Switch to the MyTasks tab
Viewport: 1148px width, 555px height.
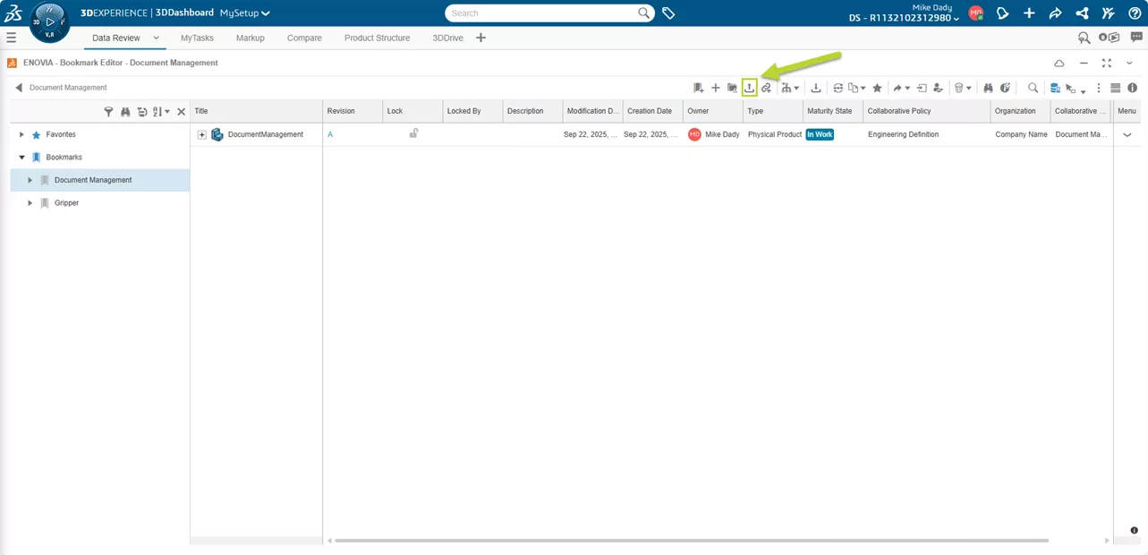(196, 38)
